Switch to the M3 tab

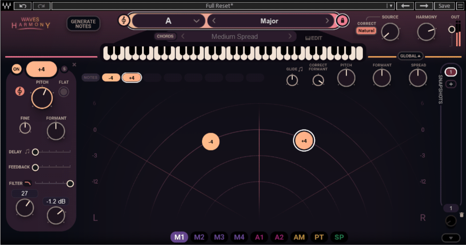click(219, 237)
